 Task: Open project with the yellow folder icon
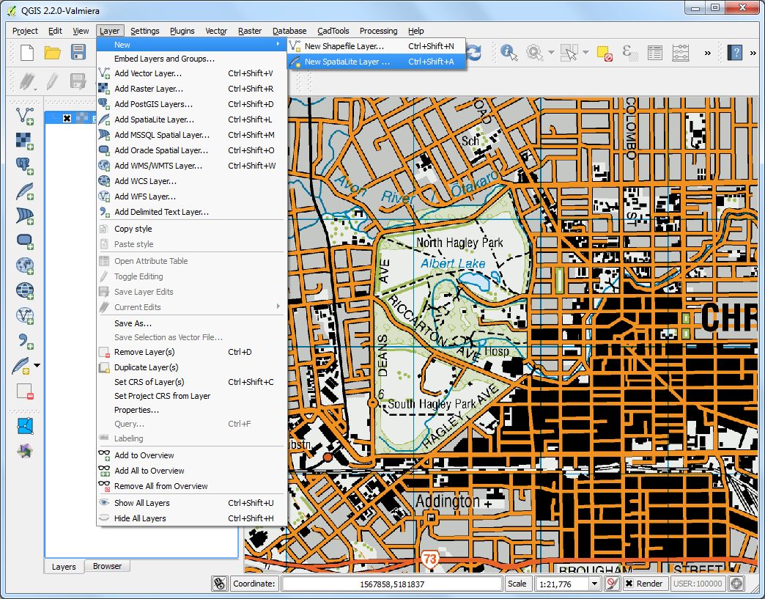[x=52, y=52]
